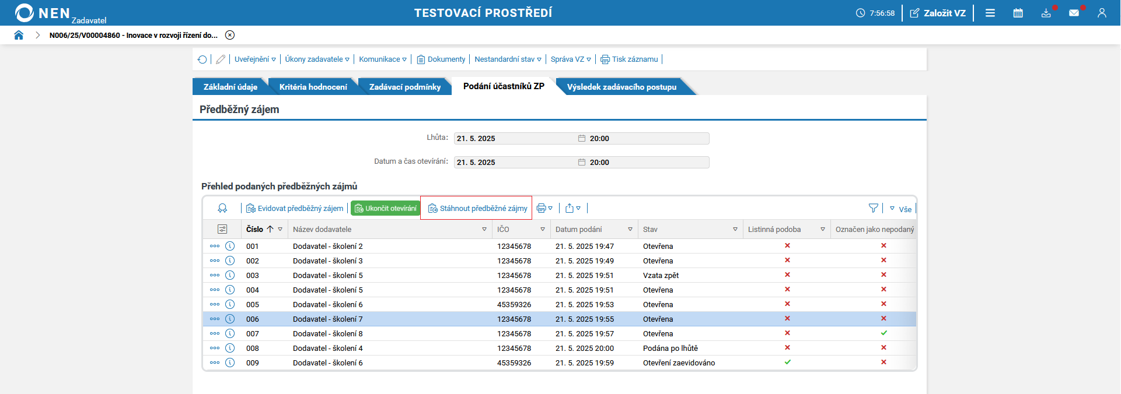Open row 009 actions menu
This screenshot has height=394, width=1121.
point(215,363)
